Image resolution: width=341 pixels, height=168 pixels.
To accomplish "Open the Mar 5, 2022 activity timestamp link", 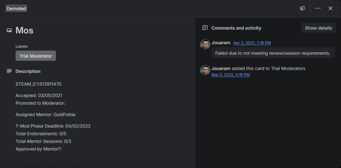I will point(231,75).
